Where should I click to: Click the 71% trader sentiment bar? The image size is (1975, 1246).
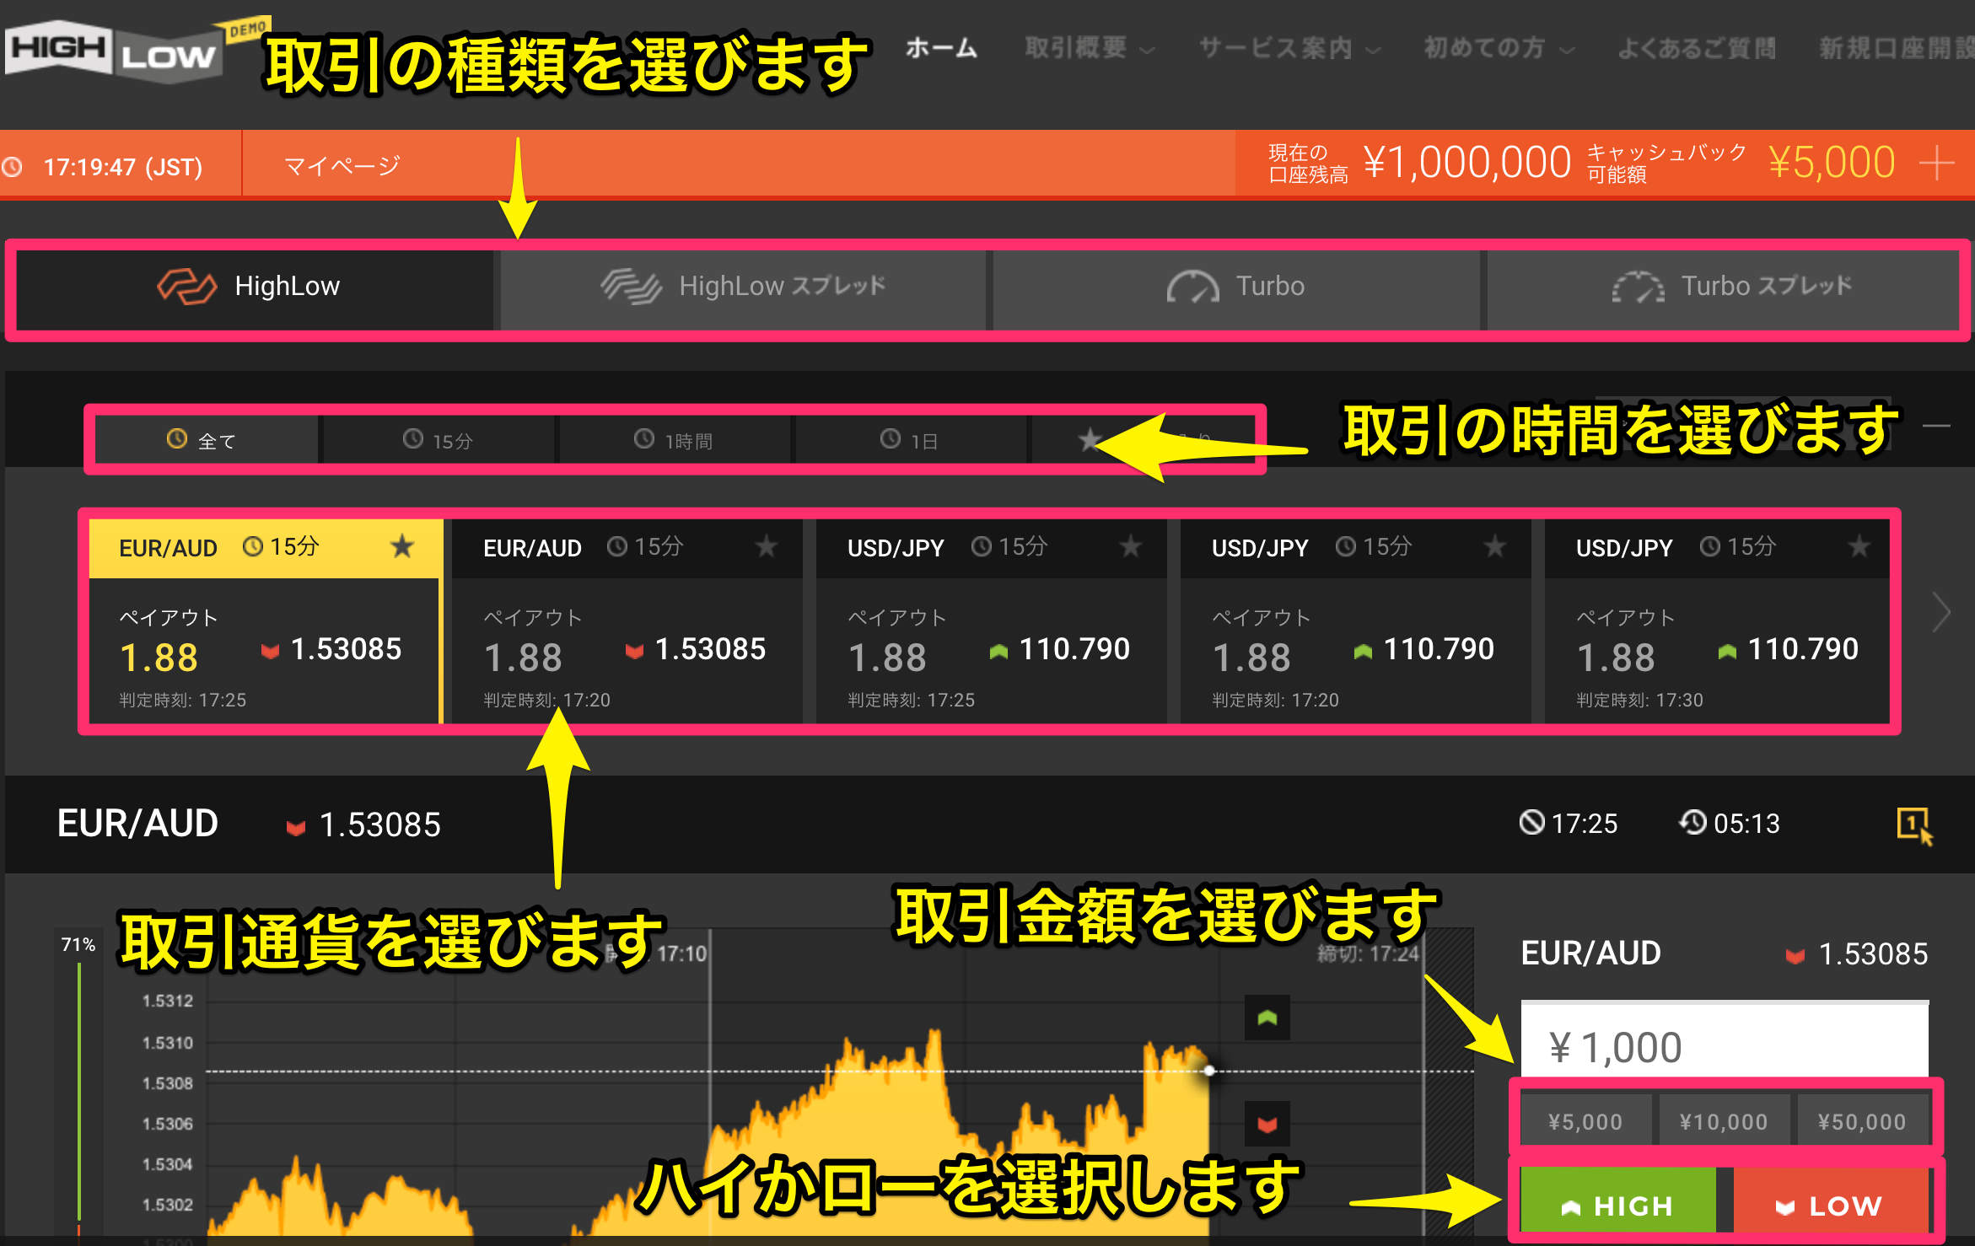pos(78,1088)
